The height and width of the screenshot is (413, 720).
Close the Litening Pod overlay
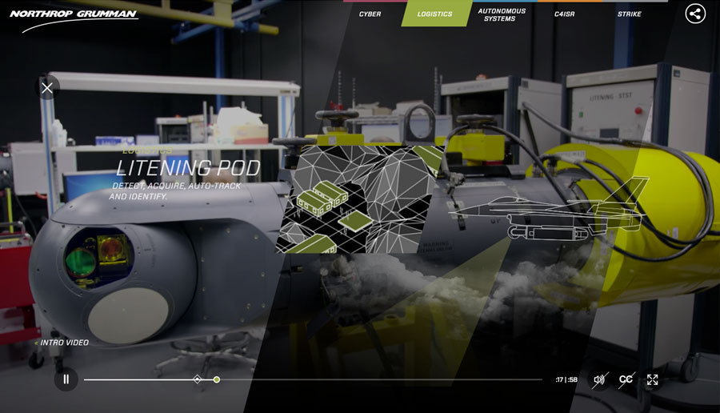coord(47,88)
